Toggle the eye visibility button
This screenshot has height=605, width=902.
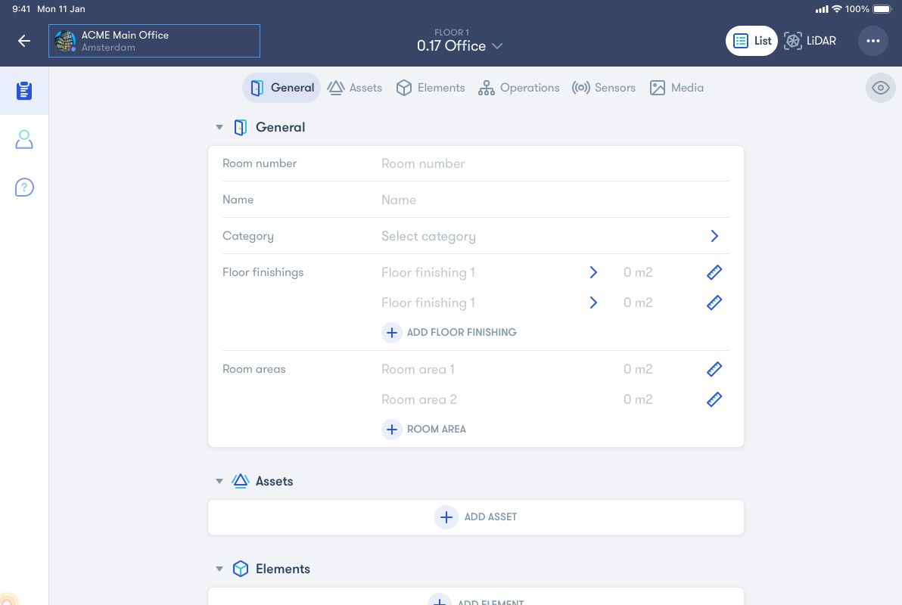pos(880,88)
